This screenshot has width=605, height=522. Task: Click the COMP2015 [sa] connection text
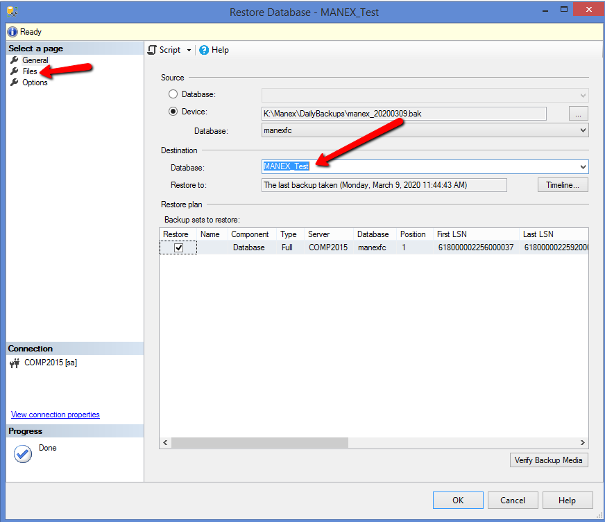(x=51, y=363)
